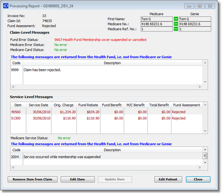Viewport: 222px width, 194px height.
Task: Click left arrow of claim-level horizontal scrollbar
Action: pyautogui.click(x=13, y=87)
